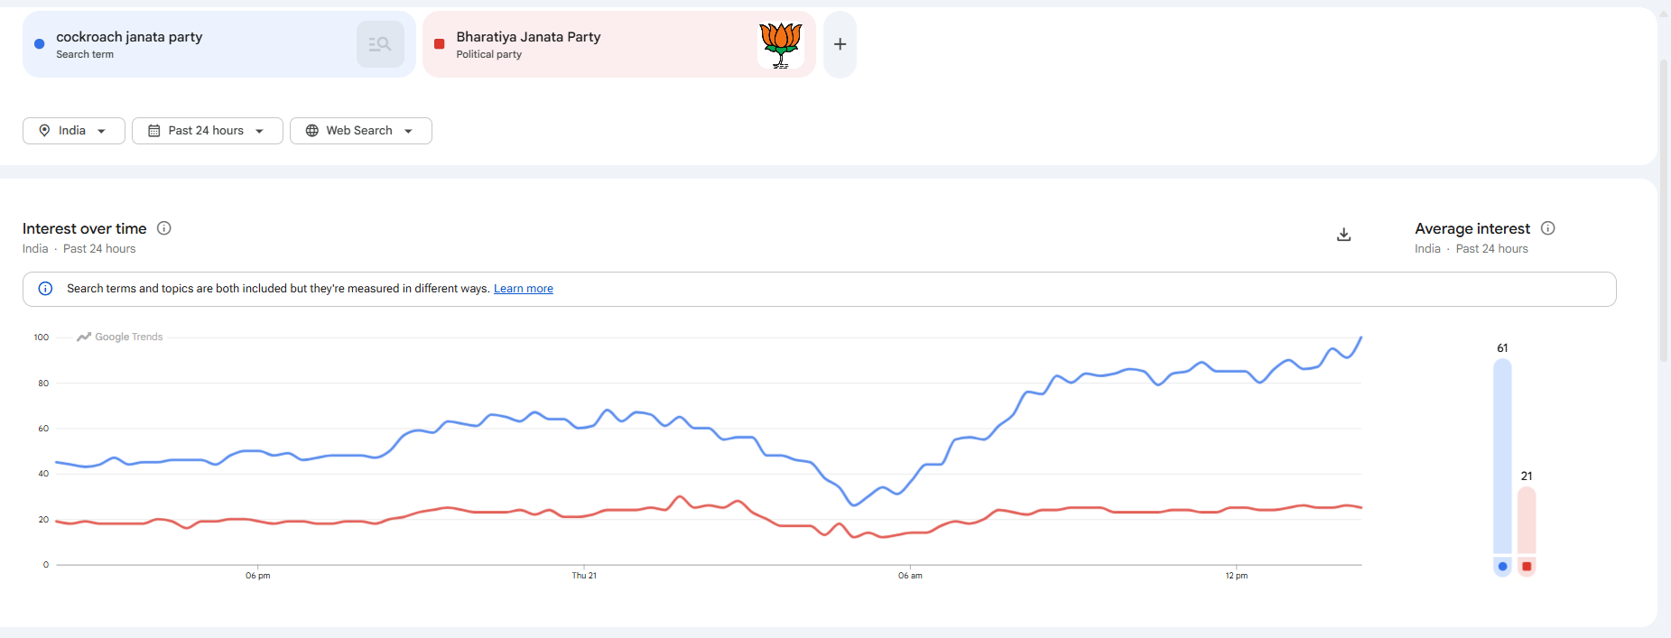Click the 06 am axis label
Image resolution: width=1671 pixels, height=638 pixels.
point(910,576)
